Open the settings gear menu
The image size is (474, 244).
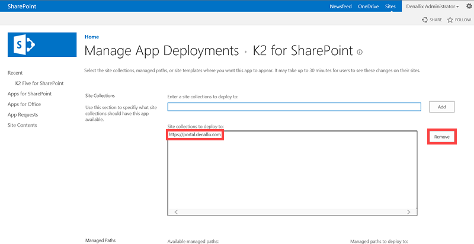tap(469, 6)
